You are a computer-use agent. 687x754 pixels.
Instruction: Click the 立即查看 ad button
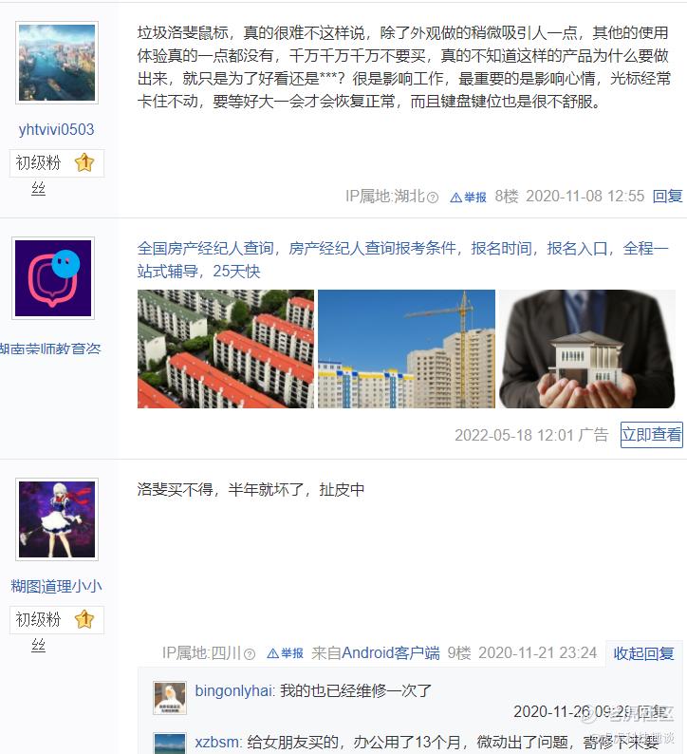(652, 435)
